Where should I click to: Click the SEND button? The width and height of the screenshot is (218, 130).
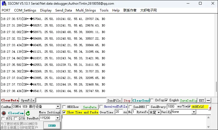tap(52, 125)
